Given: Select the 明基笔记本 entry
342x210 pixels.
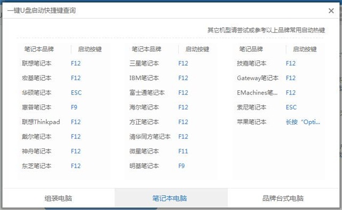Looking at the screenshot, I should click(x=144, y=166).
